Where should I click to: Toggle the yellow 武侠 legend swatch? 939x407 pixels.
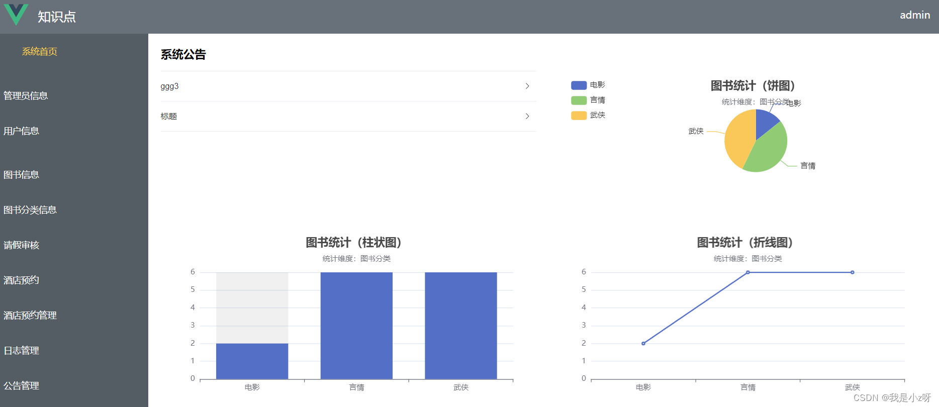click(579, 115)
